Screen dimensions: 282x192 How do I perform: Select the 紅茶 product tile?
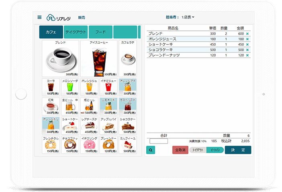(51, 107)
